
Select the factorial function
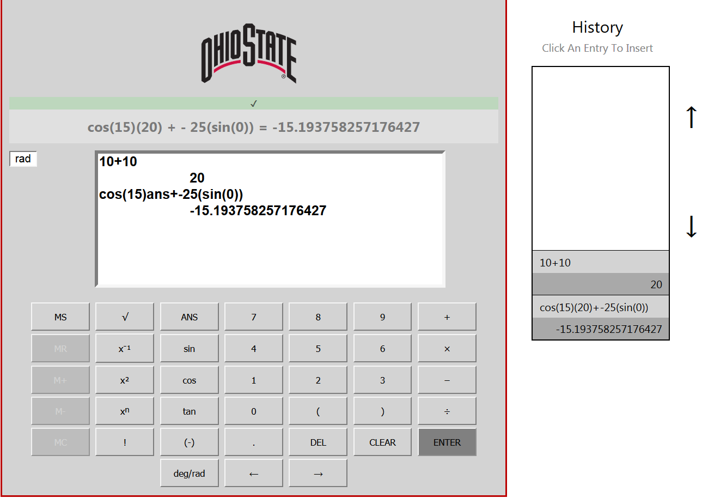pyautogui.click(x=125, y=441)
